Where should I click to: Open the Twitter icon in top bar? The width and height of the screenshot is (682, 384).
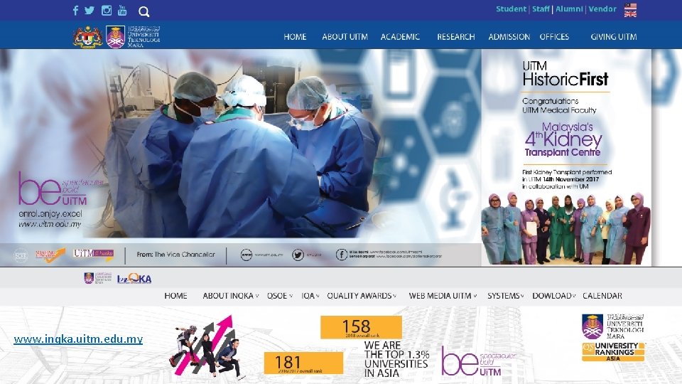coord(90,11)
